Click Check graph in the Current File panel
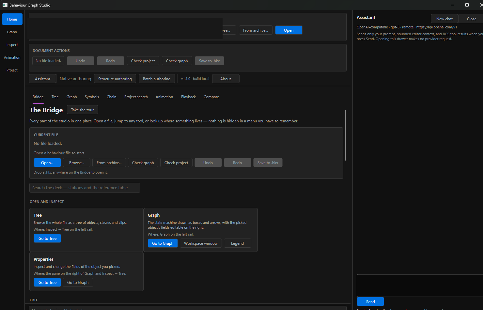The width and height of the screenshot is (483, 310). [x=143, y=163]
